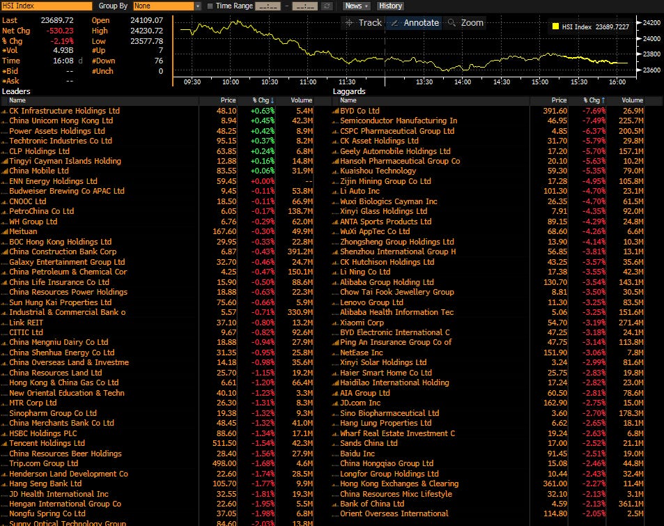Click the Net Chg value -530.23
Image resolution: width=664 pixels, height=526 pixels.
[x=60, y=31]
